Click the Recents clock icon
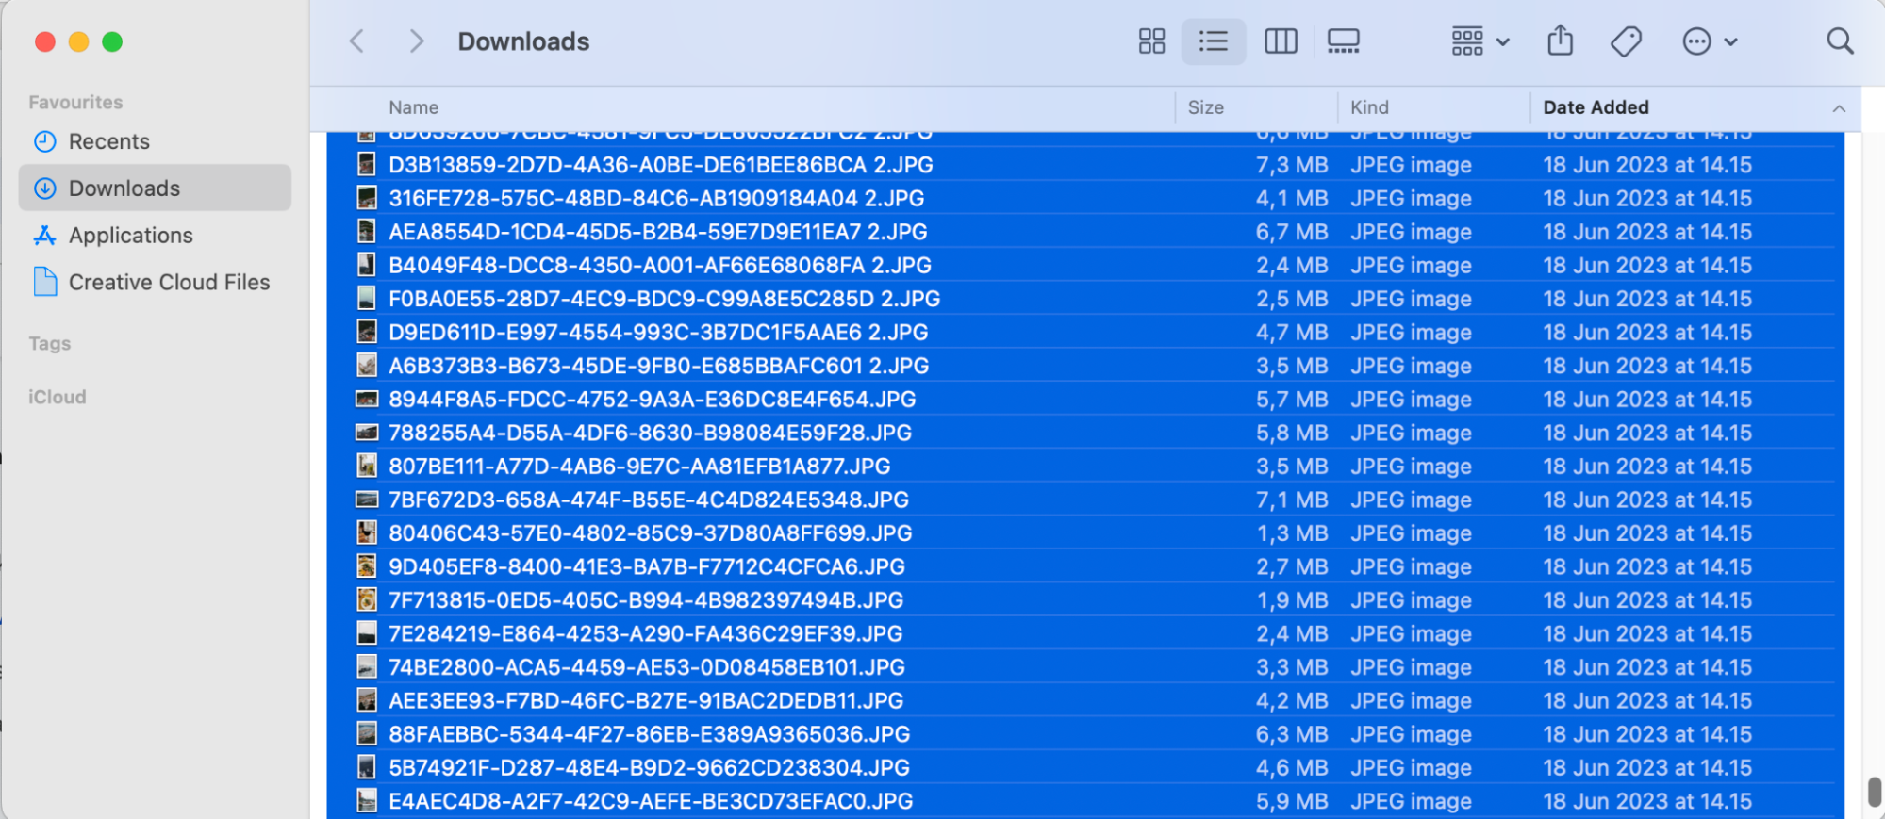The image size is (1885, 819). tap(45, 141)
